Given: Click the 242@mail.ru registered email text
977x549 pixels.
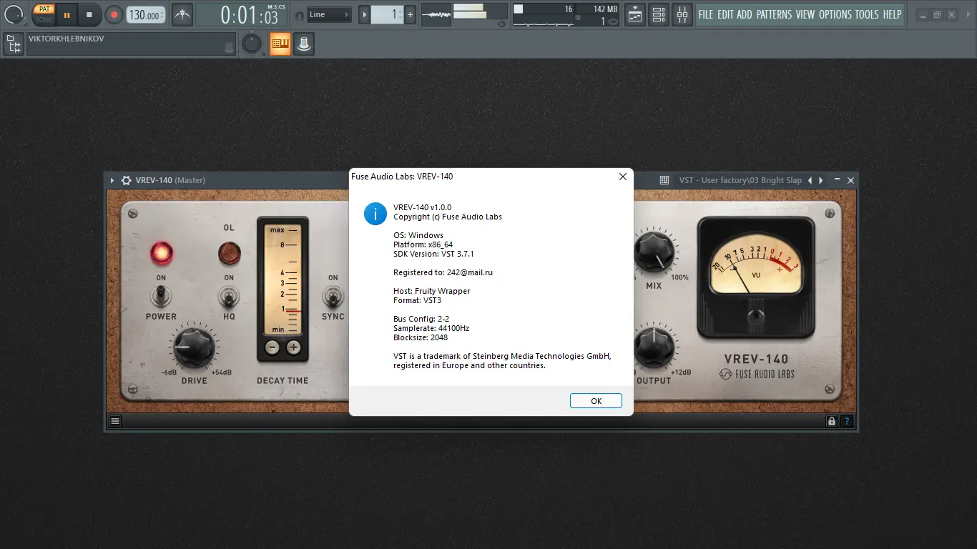Looking at the screenshot, I should pyautogui.click(x=470, y=272).
